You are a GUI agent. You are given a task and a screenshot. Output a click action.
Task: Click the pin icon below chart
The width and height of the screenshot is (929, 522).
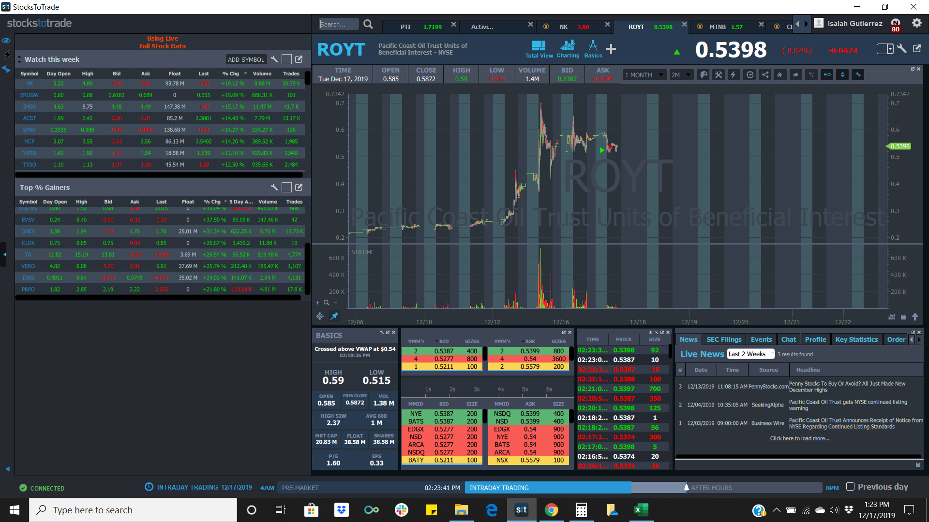point(334,316)
